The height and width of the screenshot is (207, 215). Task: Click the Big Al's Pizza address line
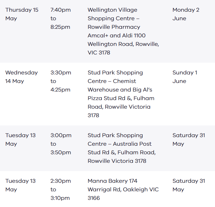pyautogui.click(x=121, y=98)
